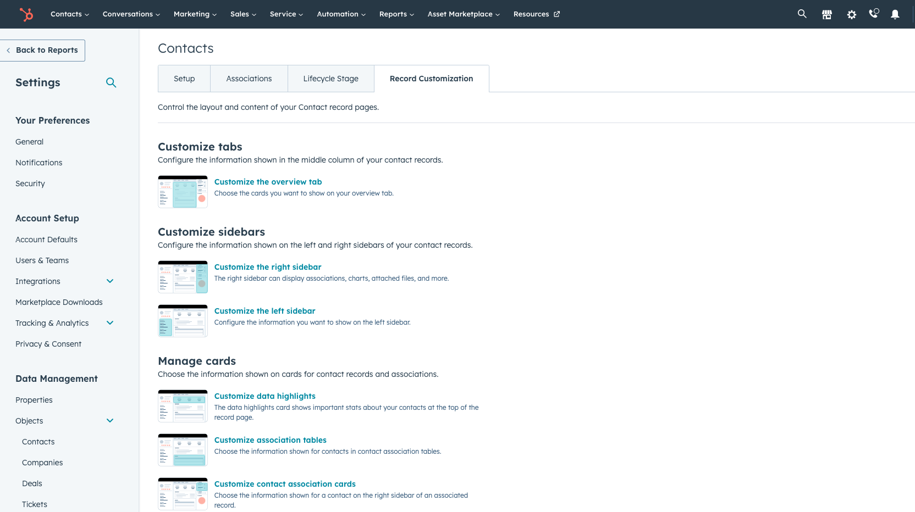This screenshot has height=512, width=915.
Task: Open Notifications preferences
Action: 39,163
